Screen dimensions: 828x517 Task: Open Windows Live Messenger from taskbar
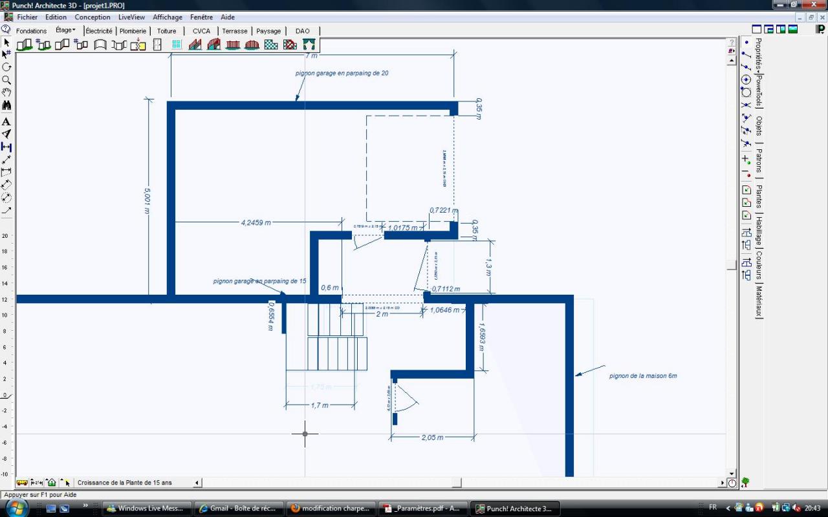[147, 509]
